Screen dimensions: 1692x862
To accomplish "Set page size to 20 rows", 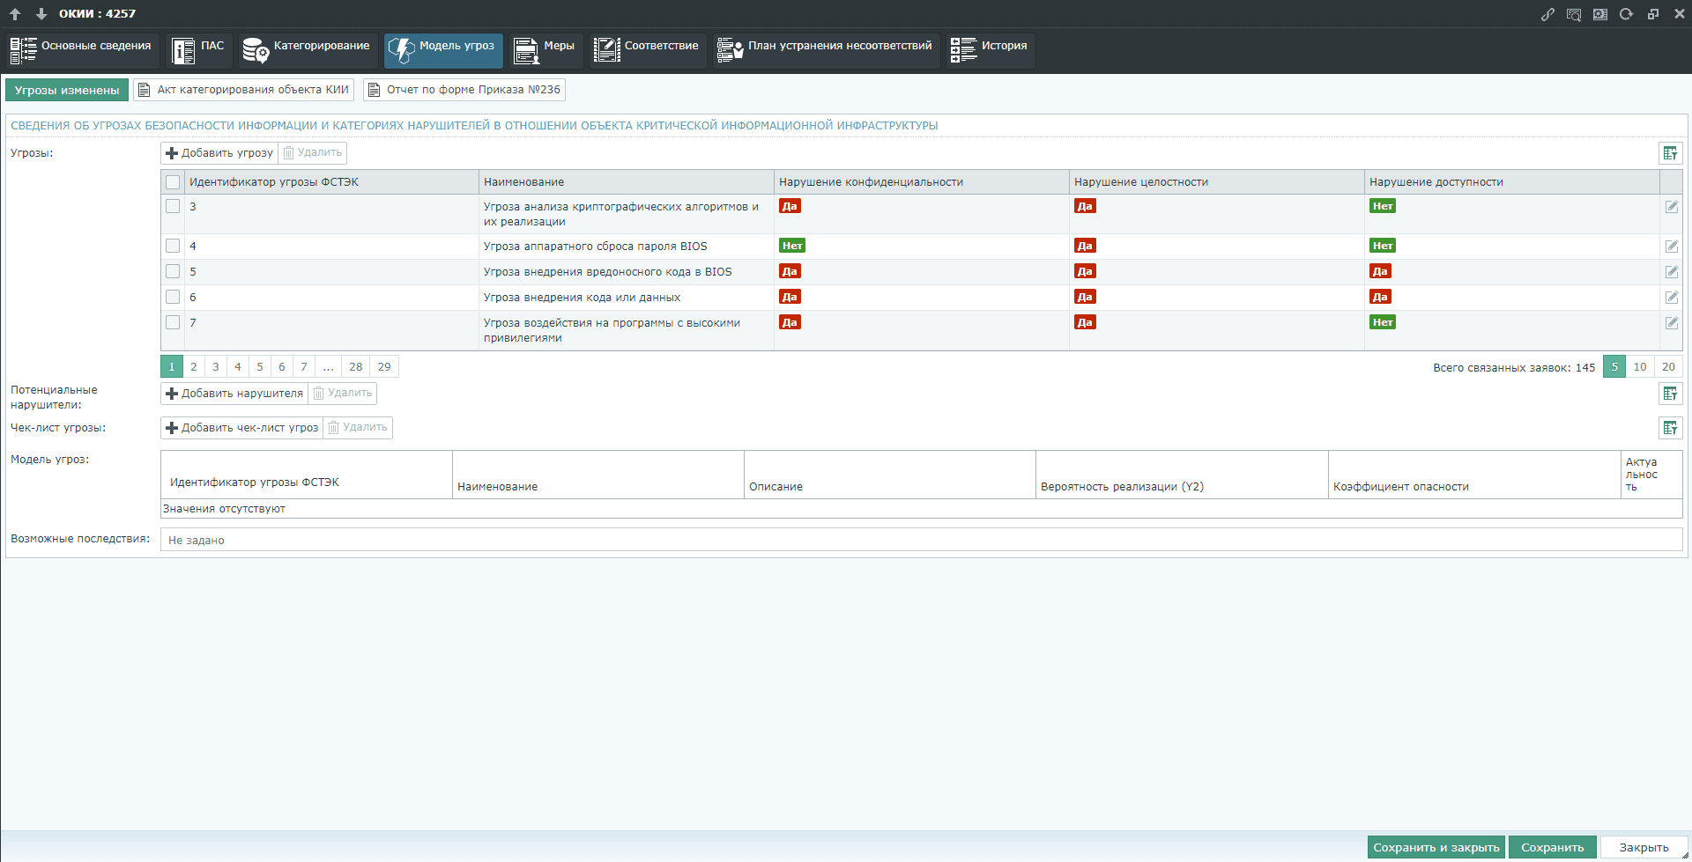I will [1668, 367].
